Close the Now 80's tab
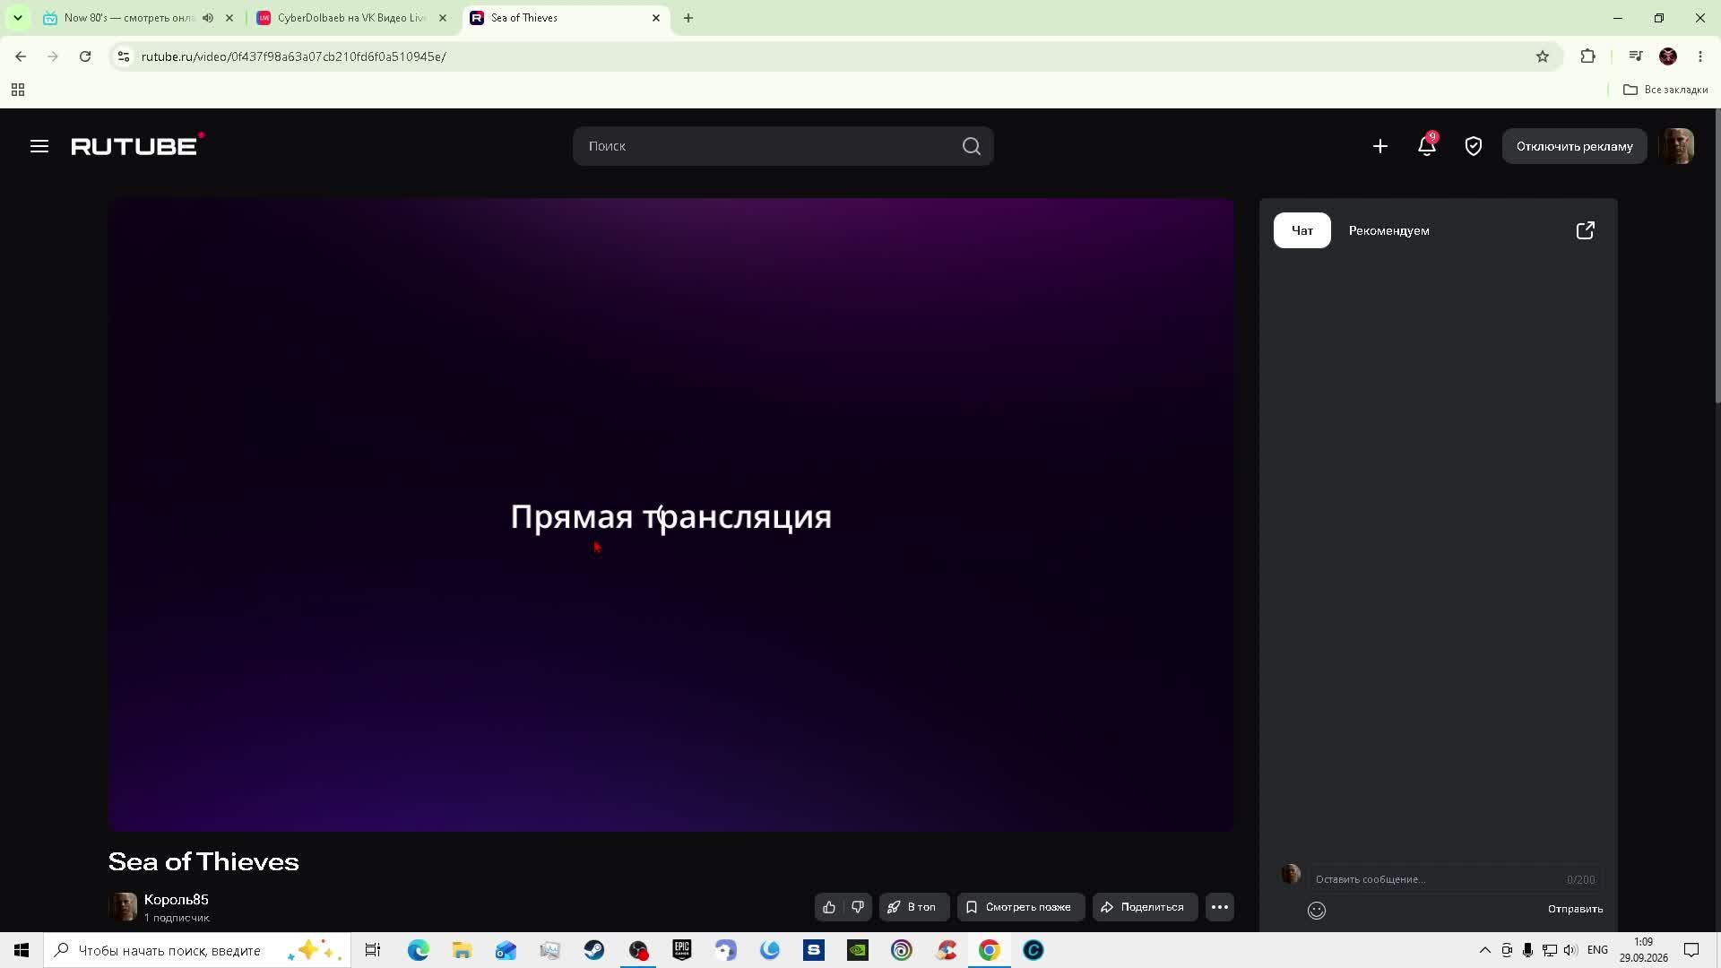 coord(229,18)
